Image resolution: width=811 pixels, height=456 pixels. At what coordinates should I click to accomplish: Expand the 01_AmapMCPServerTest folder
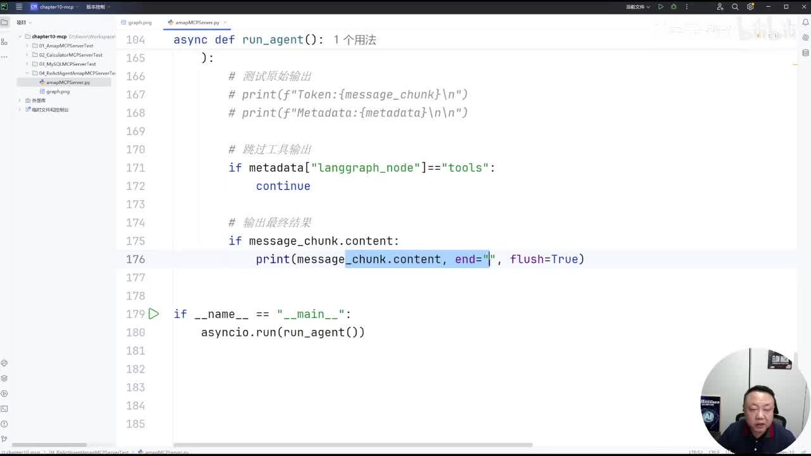click(x=27, y=46)
